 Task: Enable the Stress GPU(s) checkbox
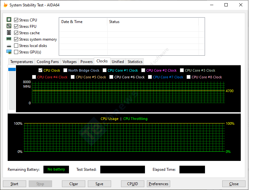pos(16,52)
